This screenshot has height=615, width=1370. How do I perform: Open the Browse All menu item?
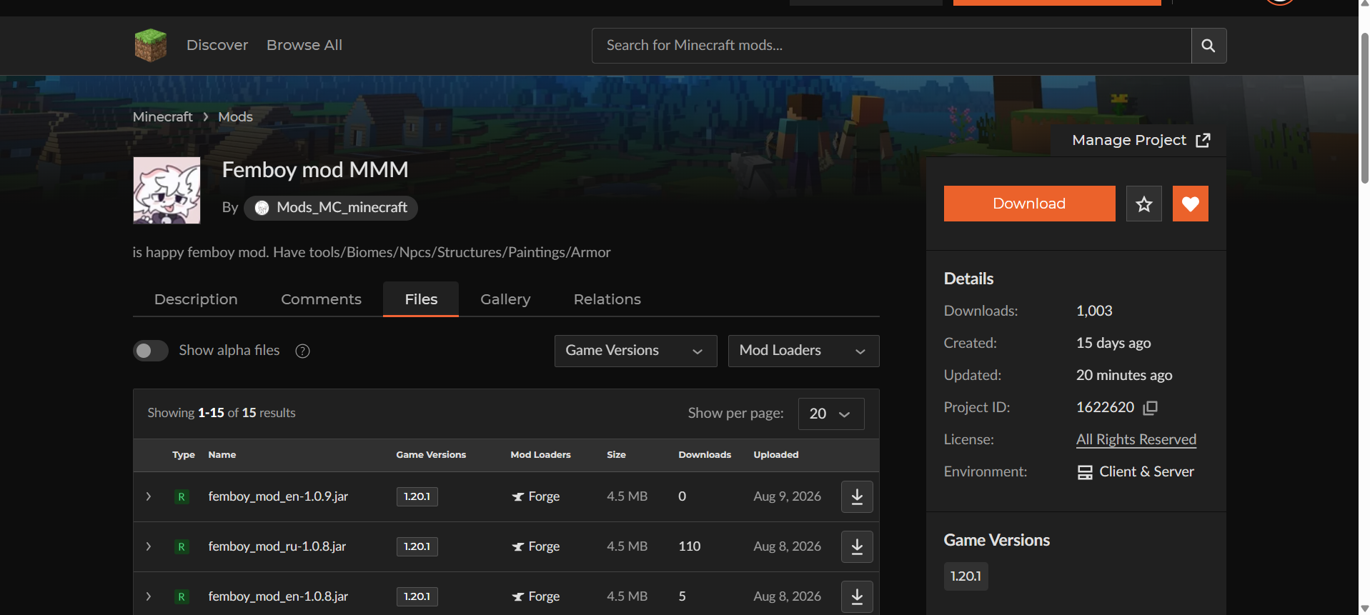304,45
